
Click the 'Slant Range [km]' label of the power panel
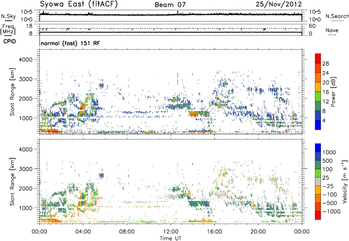(x=12, y=92)
